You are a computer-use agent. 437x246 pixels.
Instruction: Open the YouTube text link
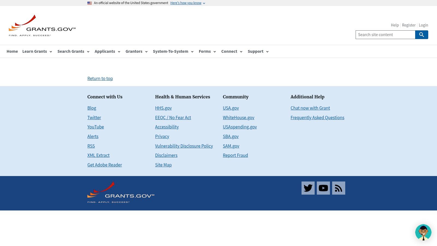pos(96,127)
